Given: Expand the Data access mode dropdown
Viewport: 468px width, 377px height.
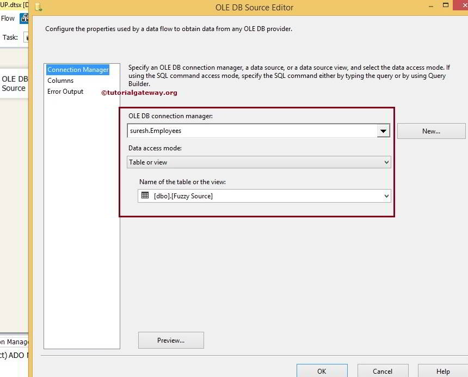Looking at the screenshot, I should pos(386,162).
